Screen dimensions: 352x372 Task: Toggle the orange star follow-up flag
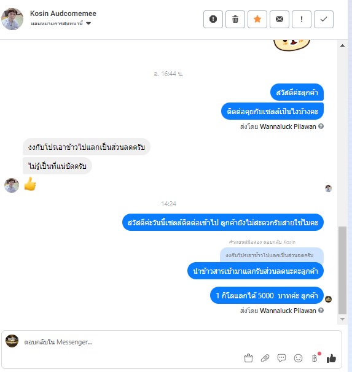[x=257, y=19]
